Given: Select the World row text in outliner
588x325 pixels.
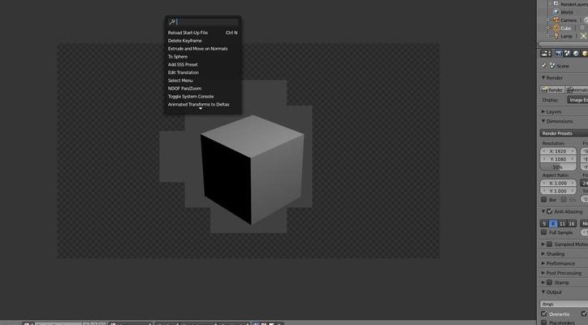Looking at the screenshot, I should (567, 12).
